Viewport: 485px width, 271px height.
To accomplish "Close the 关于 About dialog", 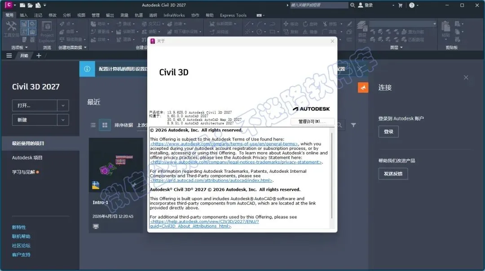I will coord(332,41).
